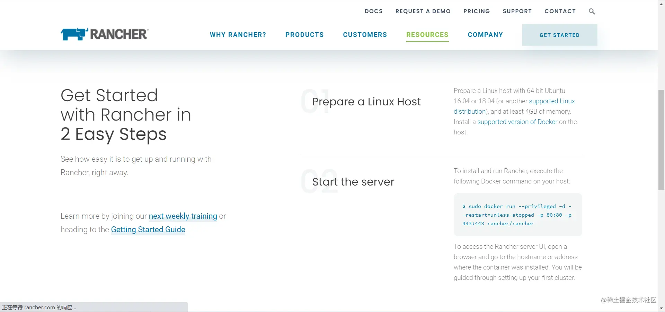
Task: Open the CONTACT page
Action: pyautogui.click(x=560, y=11)
